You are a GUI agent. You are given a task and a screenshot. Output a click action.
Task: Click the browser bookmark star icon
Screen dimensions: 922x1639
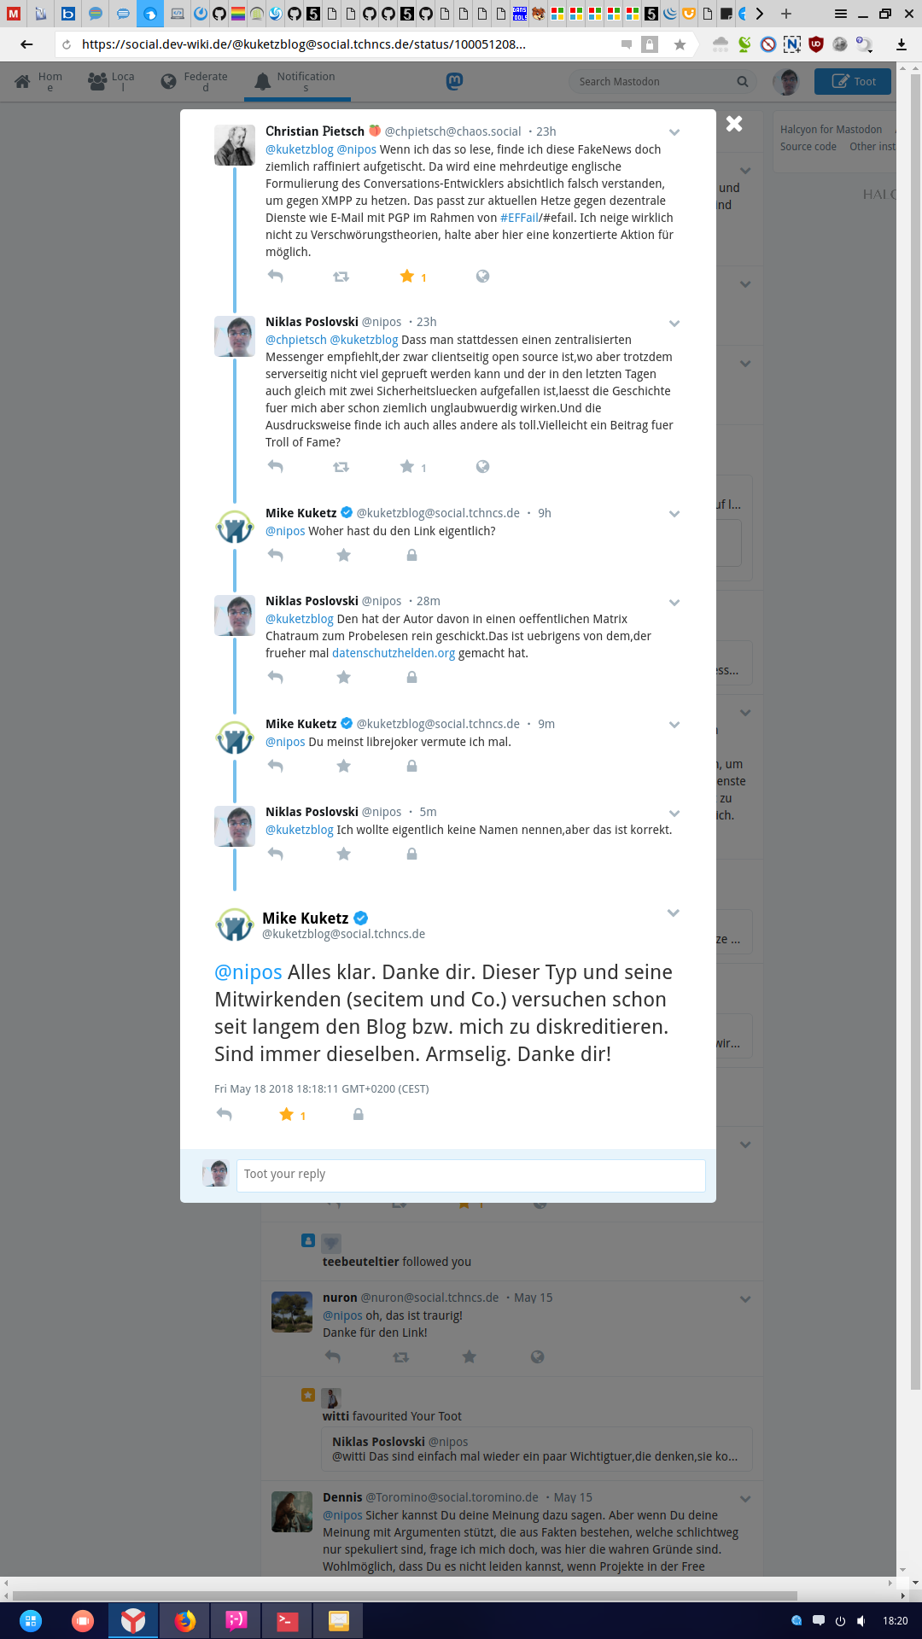680,44
